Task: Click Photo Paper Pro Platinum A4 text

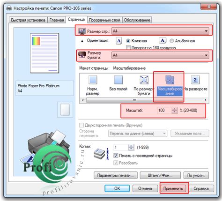Action: point(38,88)
